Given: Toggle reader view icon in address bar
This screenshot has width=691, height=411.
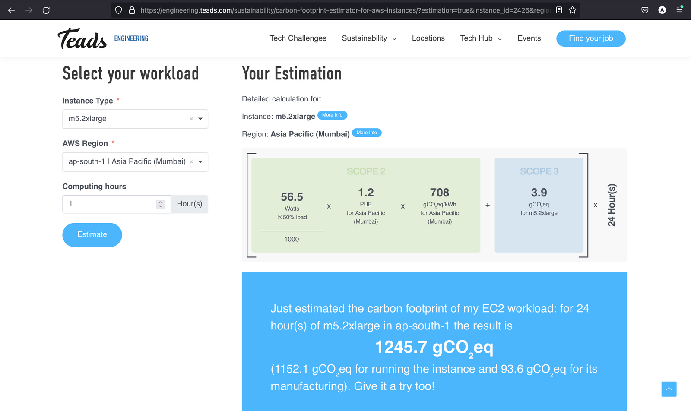Looking at the screenshot, I should 559,10.
